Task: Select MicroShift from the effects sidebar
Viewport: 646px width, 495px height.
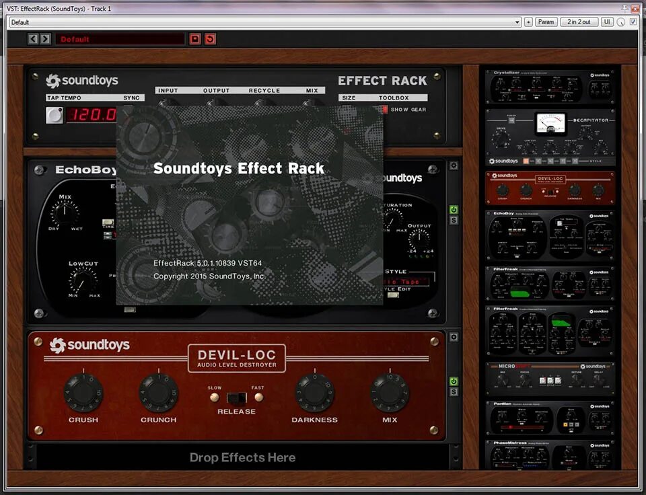Action: click(x=550, y=379)
